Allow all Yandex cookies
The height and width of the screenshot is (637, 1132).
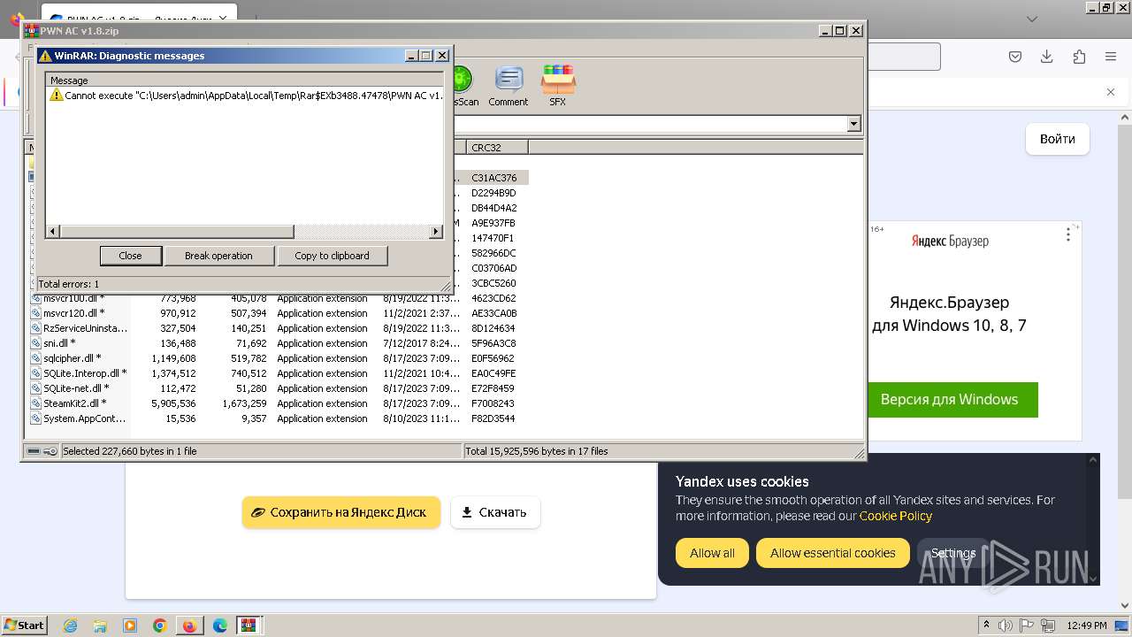712,553
